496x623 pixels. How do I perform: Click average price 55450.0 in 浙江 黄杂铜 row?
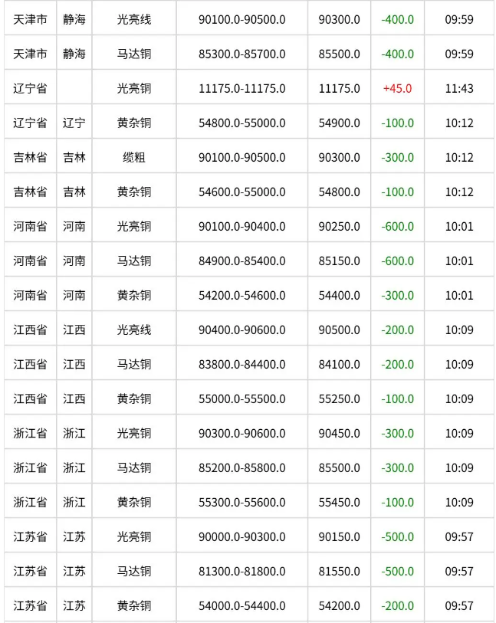click(339, 503)
